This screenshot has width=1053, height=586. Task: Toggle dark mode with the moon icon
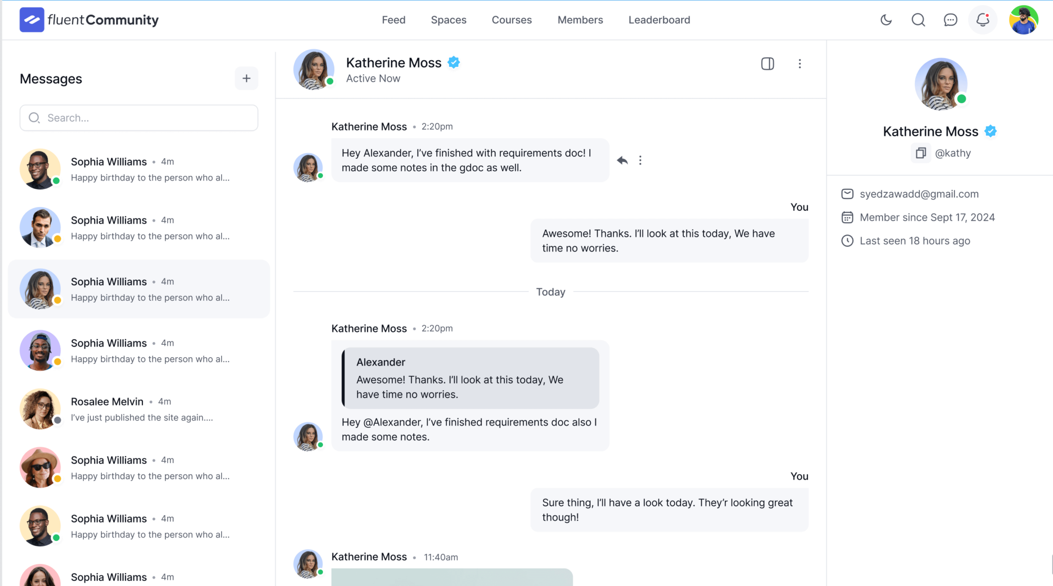(886, 20)
